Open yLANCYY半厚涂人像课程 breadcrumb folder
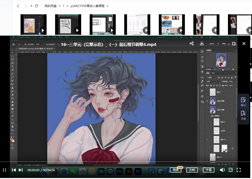252x179 pixels. coord(87,6)
